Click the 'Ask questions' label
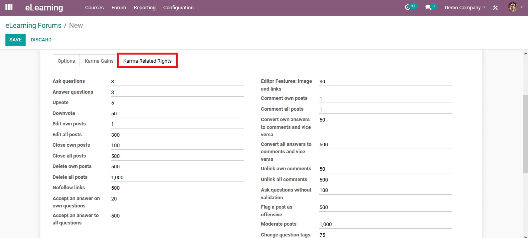Screen dimensions: 528x238 69,81
